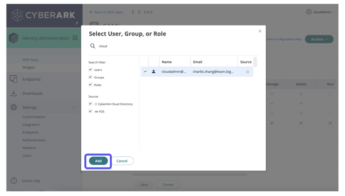The height and width of the screenshot is (196, 345).
Task: Toggle the FDS source checkbox
Action: pyautogui.click(x=90, y=111)
